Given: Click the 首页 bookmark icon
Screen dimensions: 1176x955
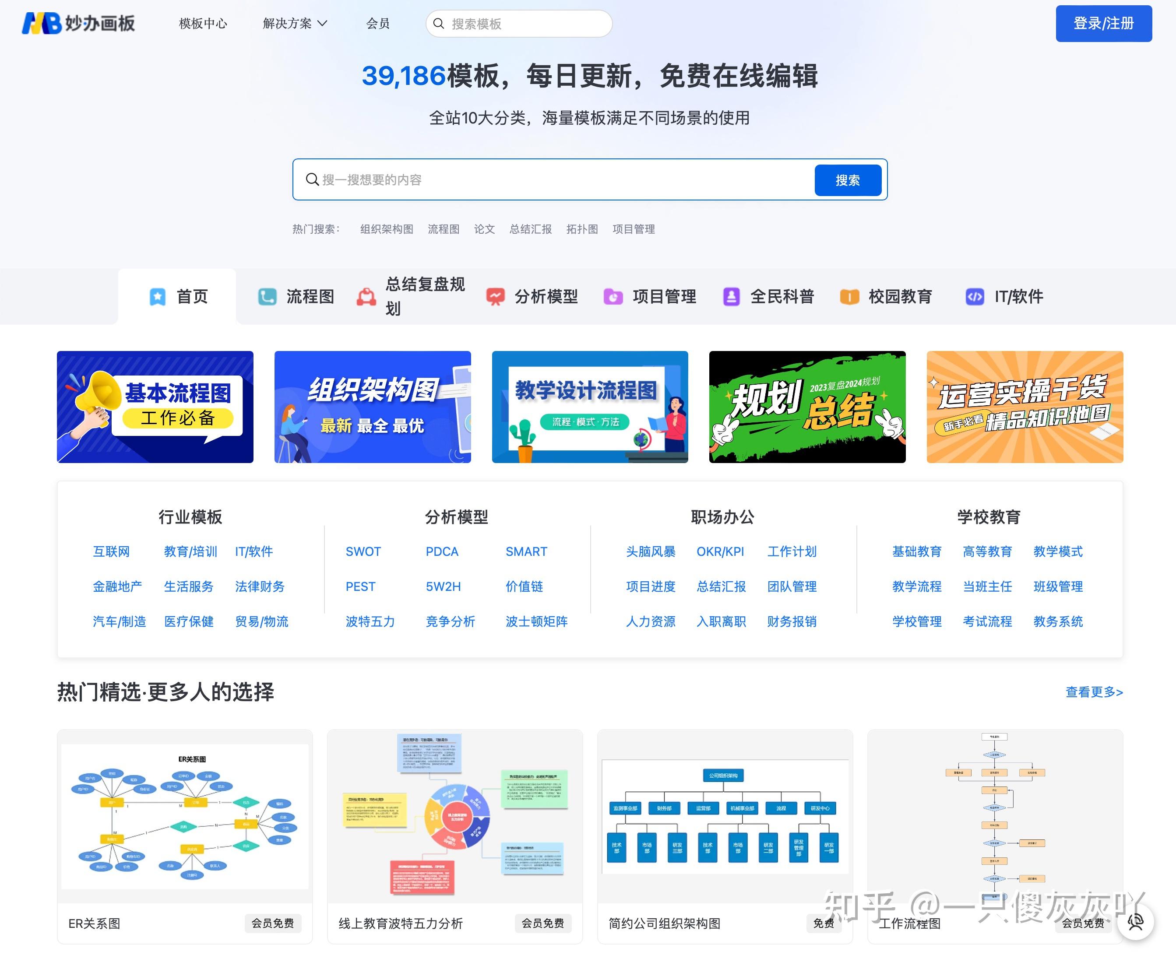Looking at the screenshot, I should [x=157, y=296].
